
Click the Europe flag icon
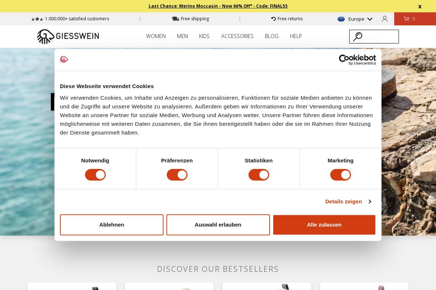341,19
